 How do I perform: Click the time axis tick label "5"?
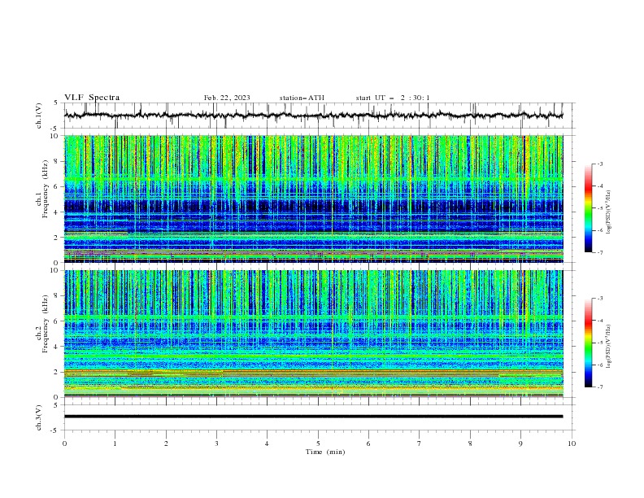point(318,443)
